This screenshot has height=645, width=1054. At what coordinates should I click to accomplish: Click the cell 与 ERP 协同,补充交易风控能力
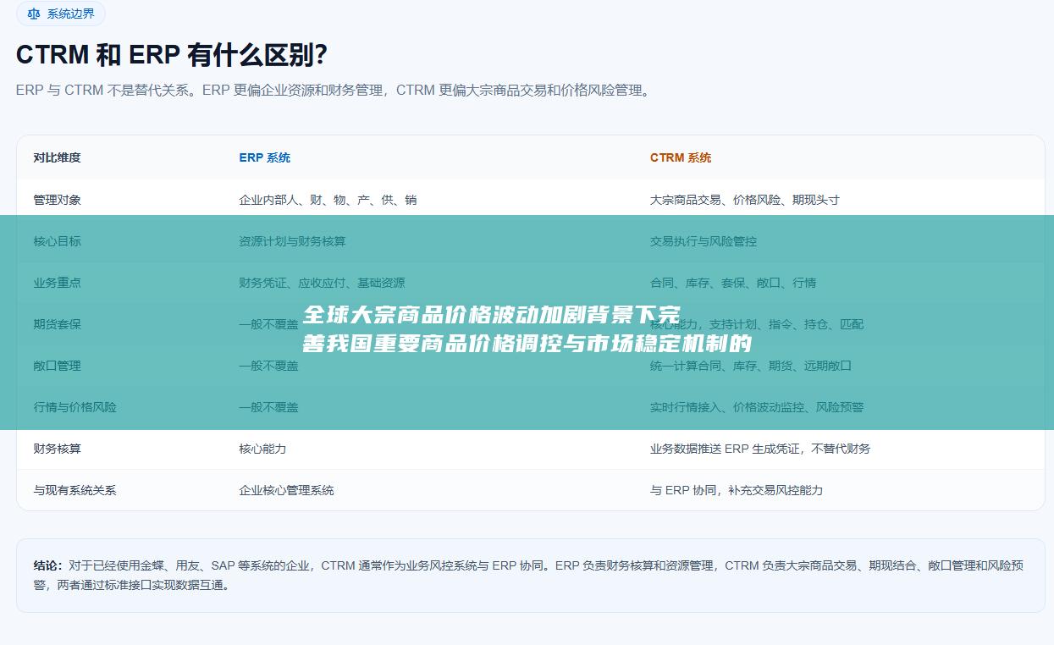click(737, 490)
